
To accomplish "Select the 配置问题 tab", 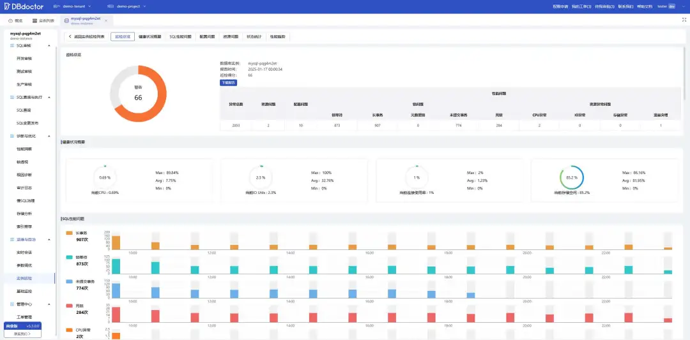I will [x=207, y=36].
